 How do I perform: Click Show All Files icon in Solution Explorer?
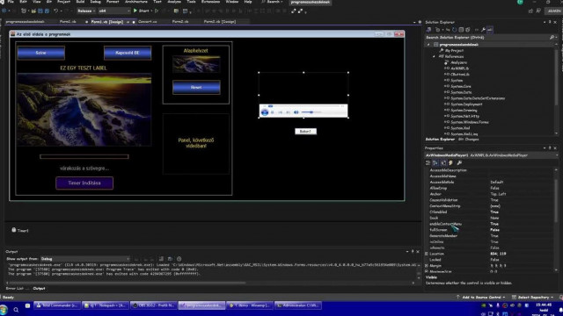tap(467, 30)
